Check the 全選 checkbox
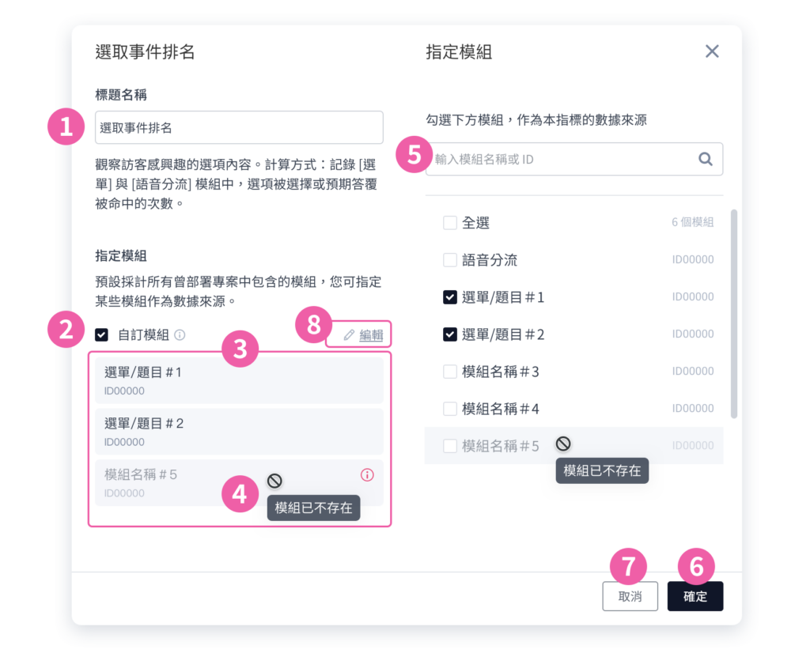Image resolution: width=810 pixels, height=653 pixels. coord(450,222)
